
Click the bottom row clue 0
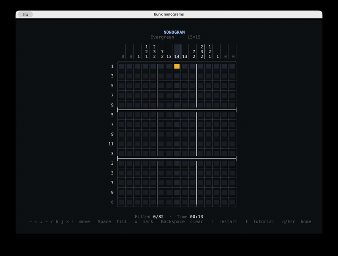pyautogui.click(x=112, y=202)
